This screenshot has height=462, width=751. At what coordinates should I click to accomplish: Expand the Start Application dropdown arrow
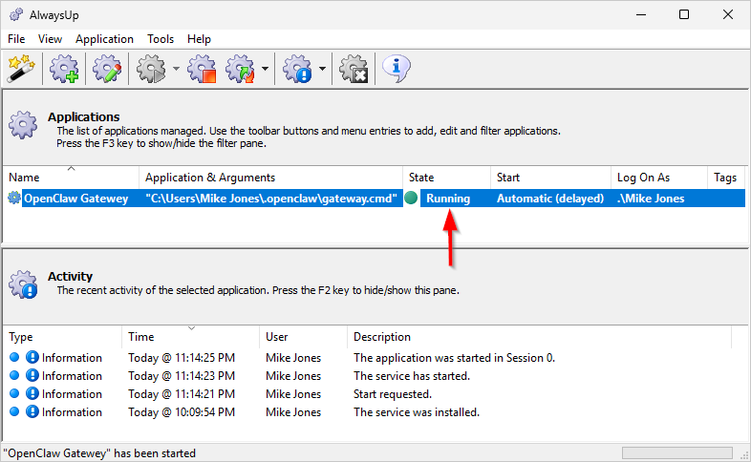176,69
